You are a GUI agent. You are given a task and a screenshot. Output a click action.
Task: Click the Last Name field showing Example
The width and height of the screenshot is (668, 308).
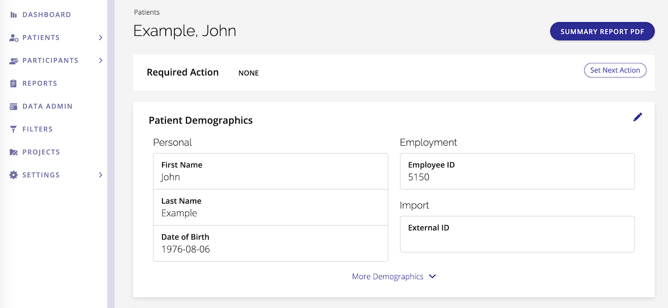[271, 207]
